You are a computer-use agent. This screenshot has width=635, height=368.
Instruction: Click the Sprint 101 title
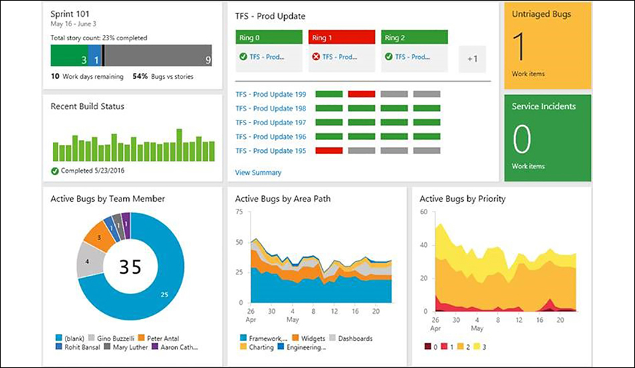pyautogui.click(x=70, y=14)
